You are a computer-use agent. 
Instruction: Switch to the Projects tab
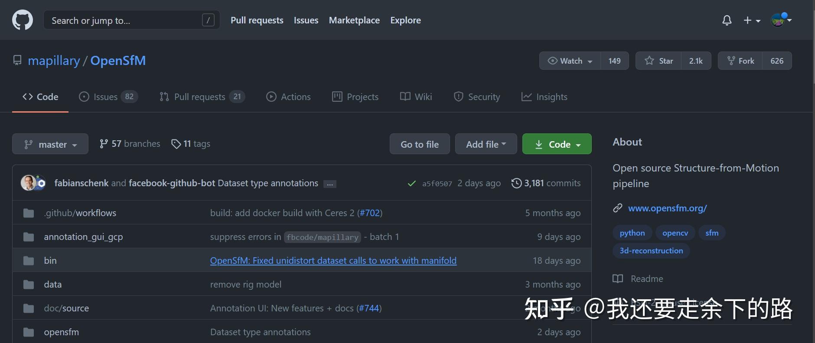pos(355,97)
